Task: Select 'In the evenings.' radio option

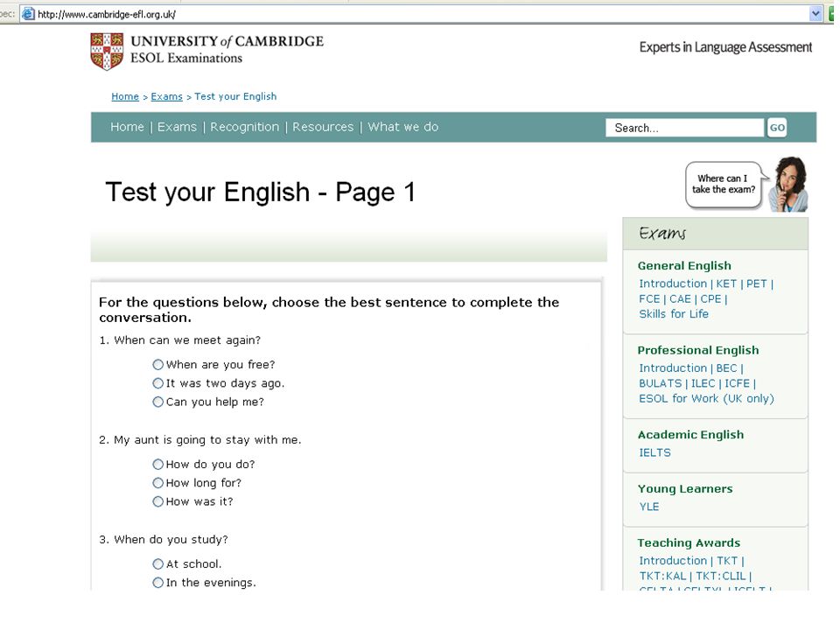Action: (157, 583)
